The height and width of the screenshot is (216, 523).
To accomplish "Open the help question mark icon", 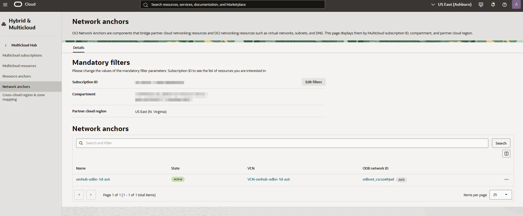I will (505, 4).
